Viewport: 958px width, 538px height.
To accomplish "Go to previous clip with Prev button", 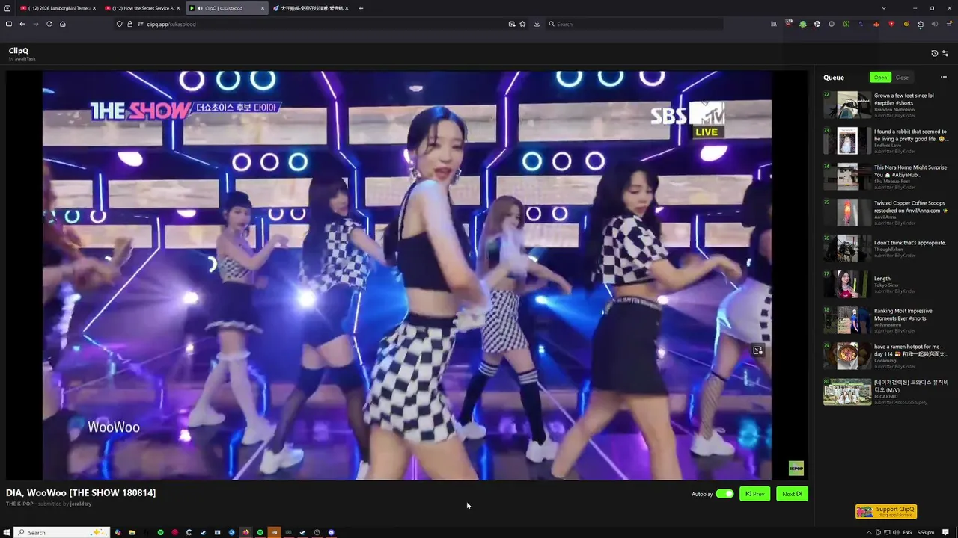I will click(x=754, y=494).
